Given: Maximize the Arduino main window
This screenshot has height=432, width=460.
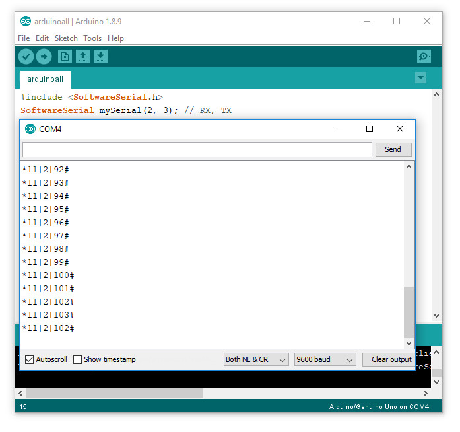Looking at the screenshot, I should click(x=397, y=21).
